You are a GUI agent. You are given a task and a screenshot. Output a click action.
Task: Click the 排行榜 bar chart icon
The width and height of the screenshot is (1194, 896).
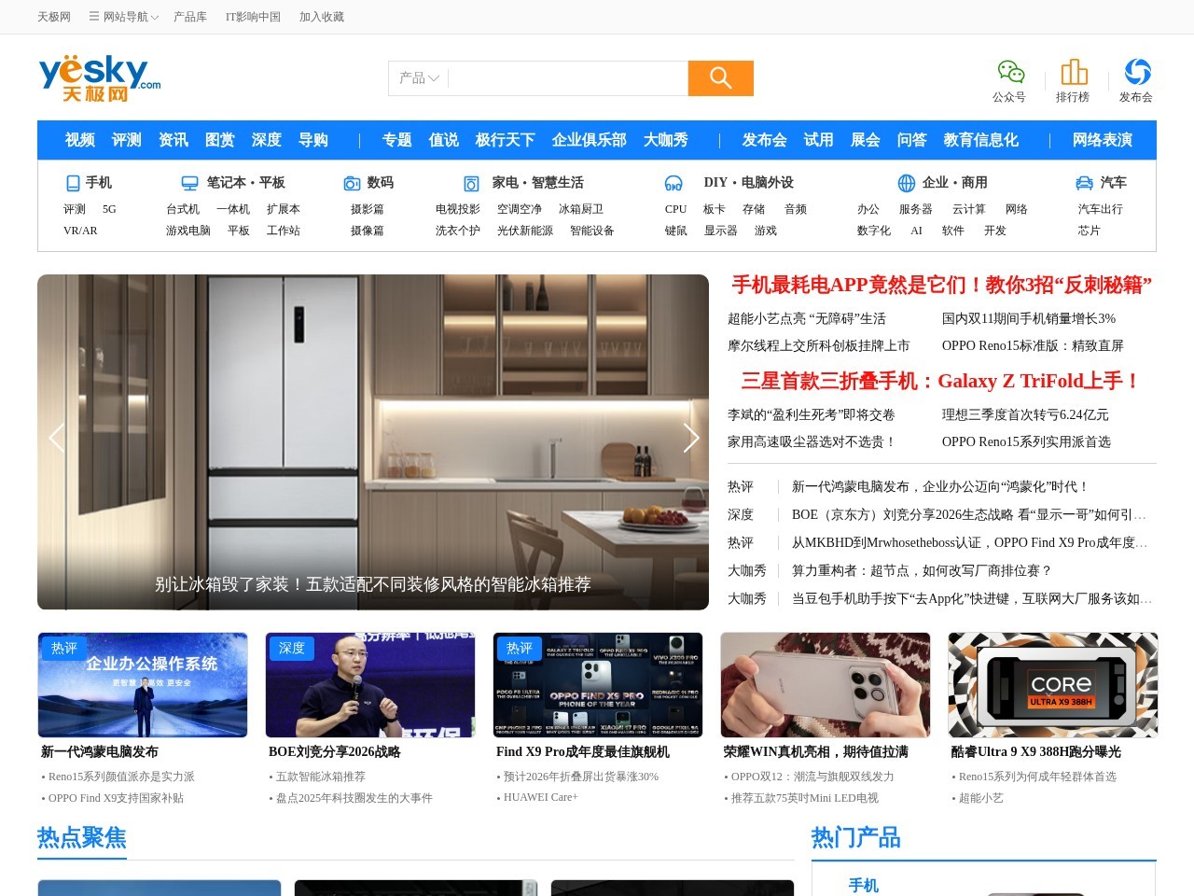click(1074, 71)
